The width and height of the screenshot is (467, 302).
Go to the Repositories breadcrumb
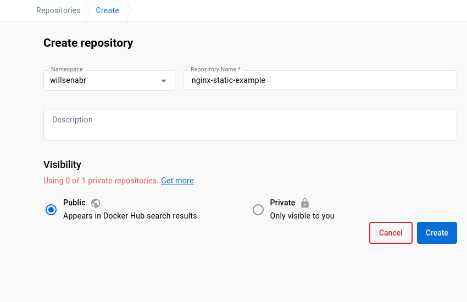(x=58, y=10)
